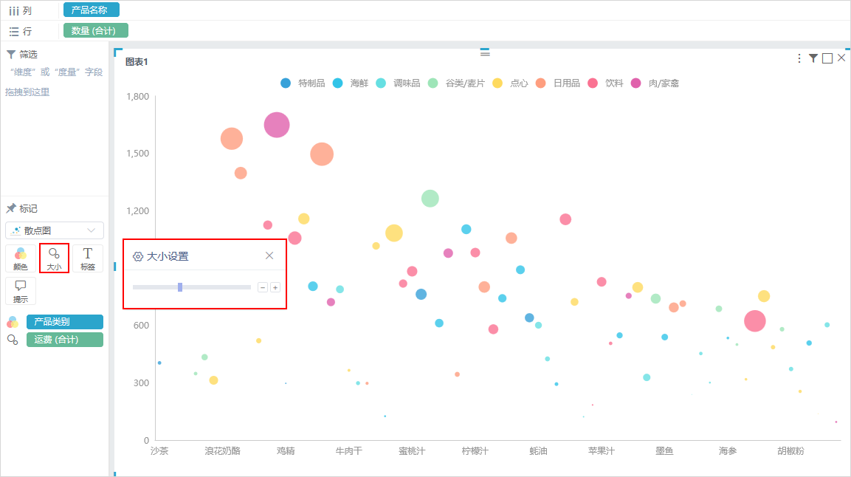Click the y-axis value 600
851x477 pixels.
tap(141, 326)
